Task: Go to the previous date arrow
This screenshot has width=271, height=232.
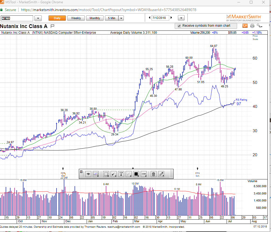Action: (x=150, y=18)
